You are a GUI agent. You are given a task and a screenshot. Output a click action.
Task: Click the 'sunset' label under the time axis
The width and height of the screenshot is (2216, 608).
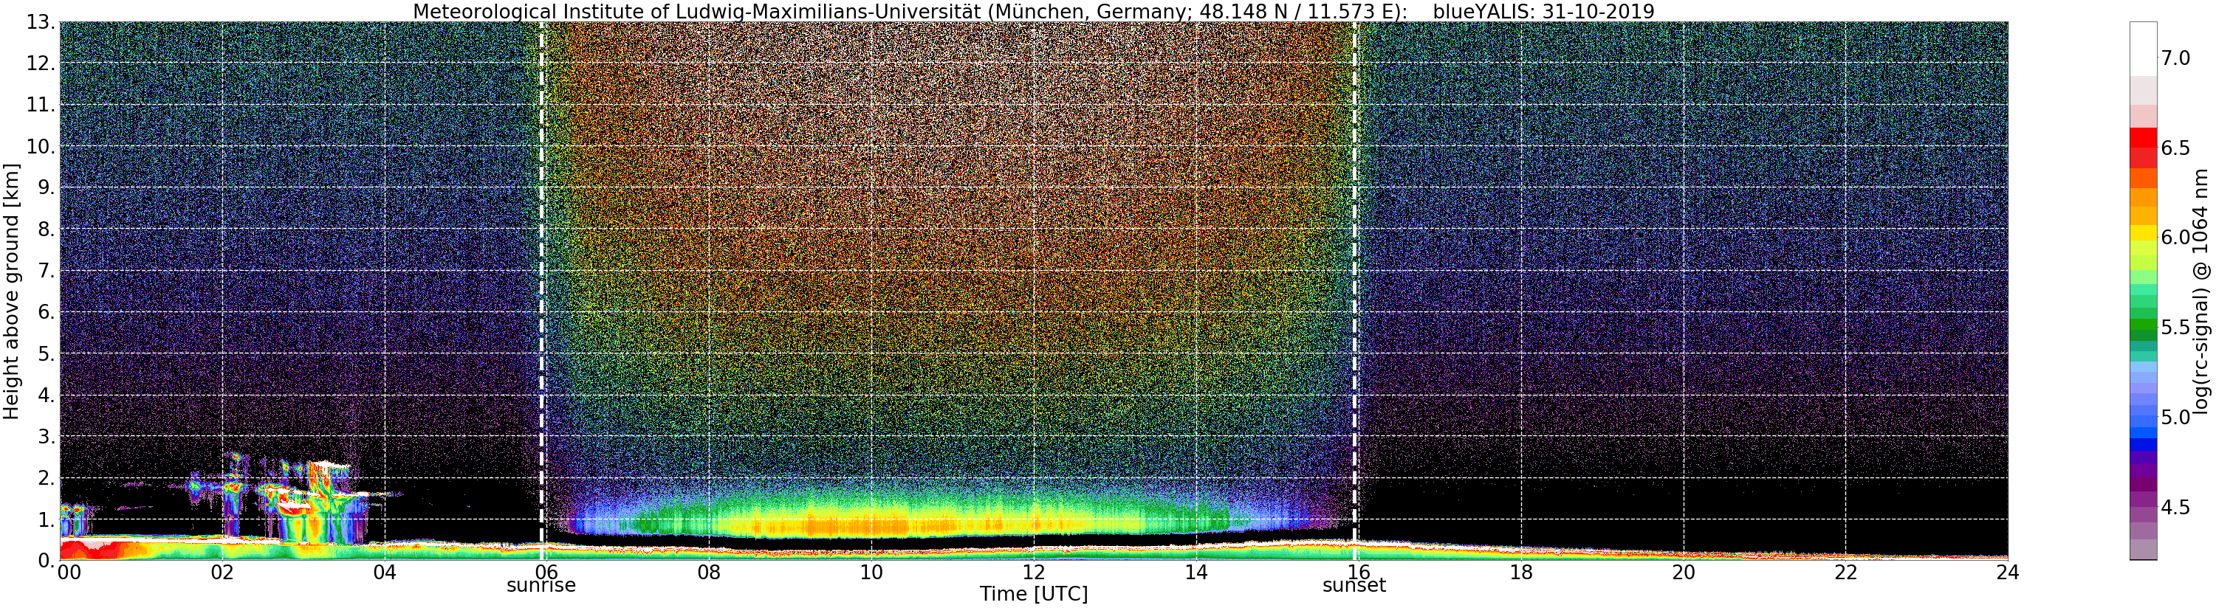click(1354, 586)
